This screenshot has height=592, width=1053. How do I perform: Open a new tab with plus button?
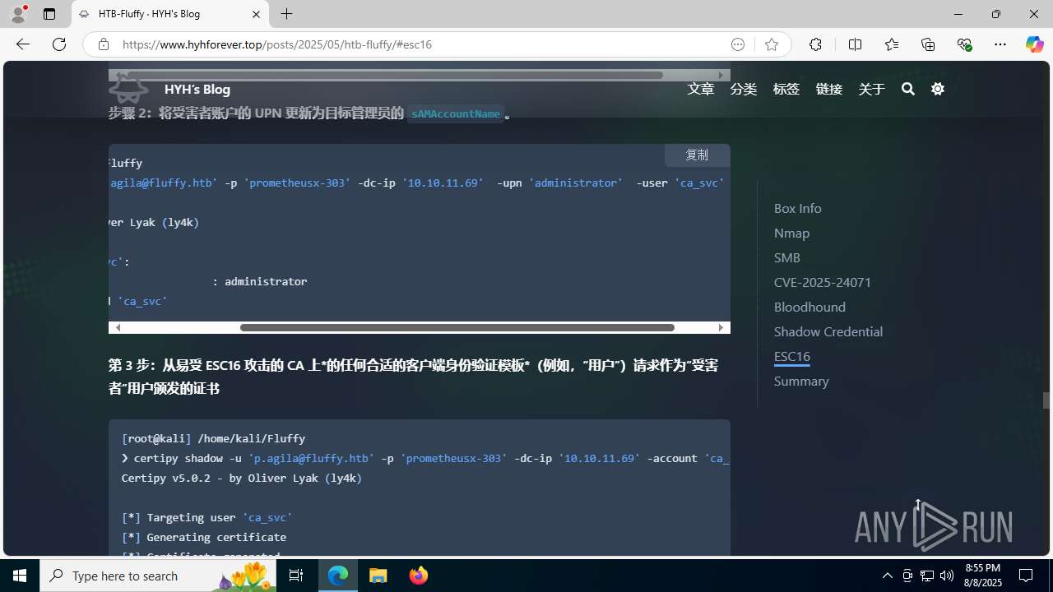(287, 14)
